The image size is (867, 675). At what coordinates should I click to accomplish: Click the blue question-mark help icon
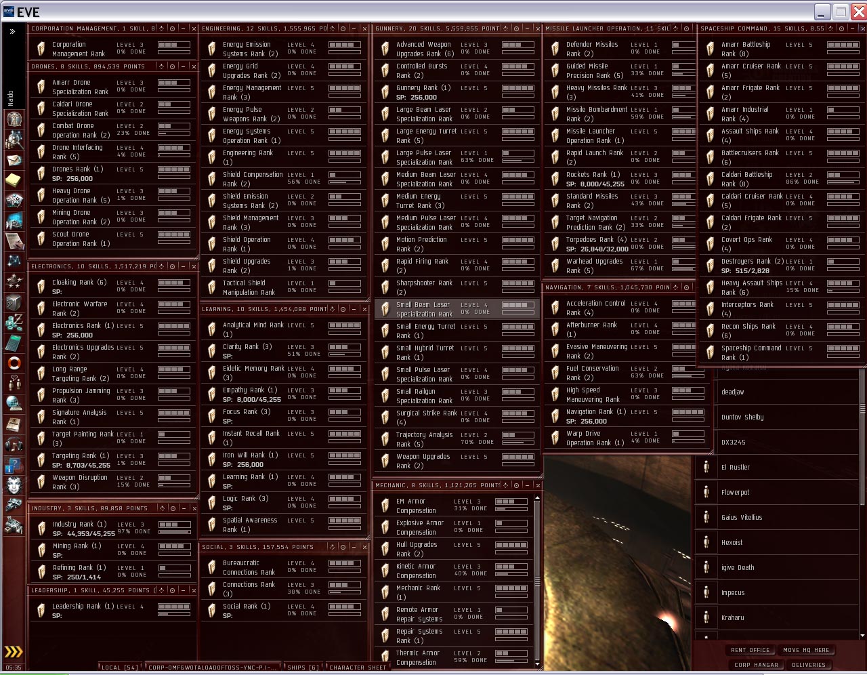coord(14,465)
